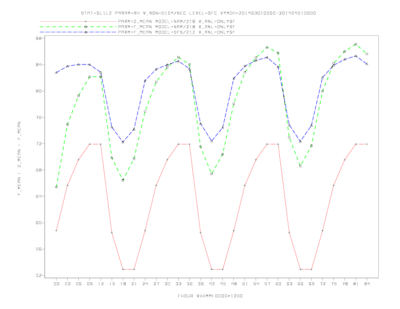Click the green circle data point at hour 57
The image size is (400, 309).
(267, 47)
